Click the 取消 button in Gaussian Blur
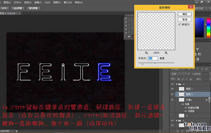This screenshot has height=133, width=211. tap(184, 19)
